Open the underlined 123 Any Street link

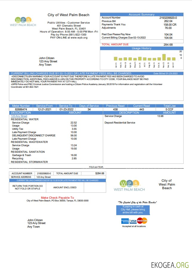(19, 116)
